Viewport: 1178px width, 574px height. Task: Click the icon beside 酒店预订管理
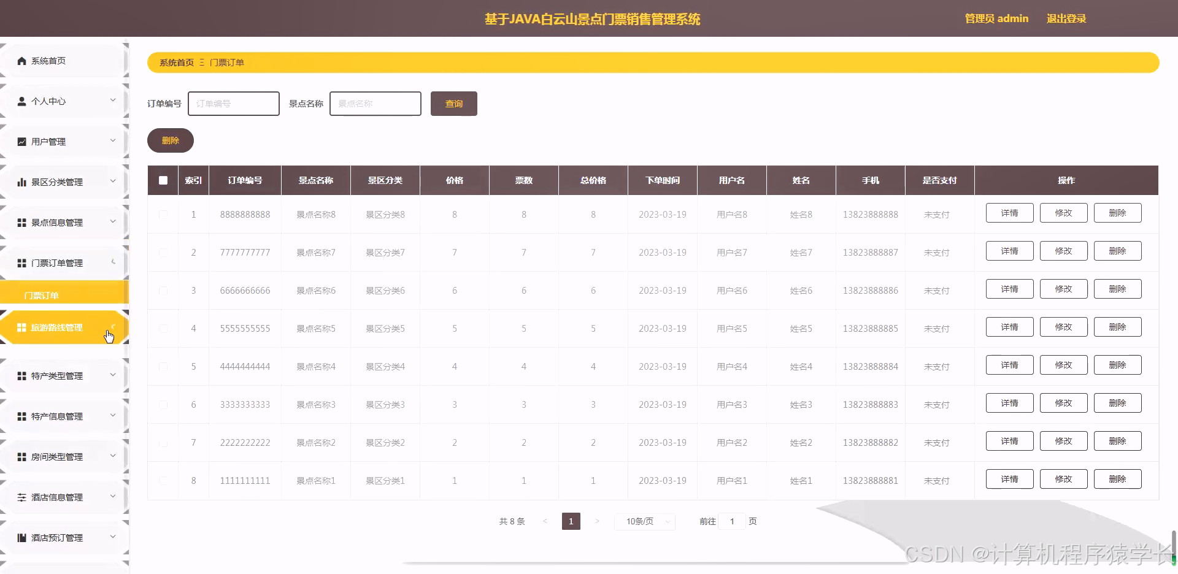pos(21,538)
